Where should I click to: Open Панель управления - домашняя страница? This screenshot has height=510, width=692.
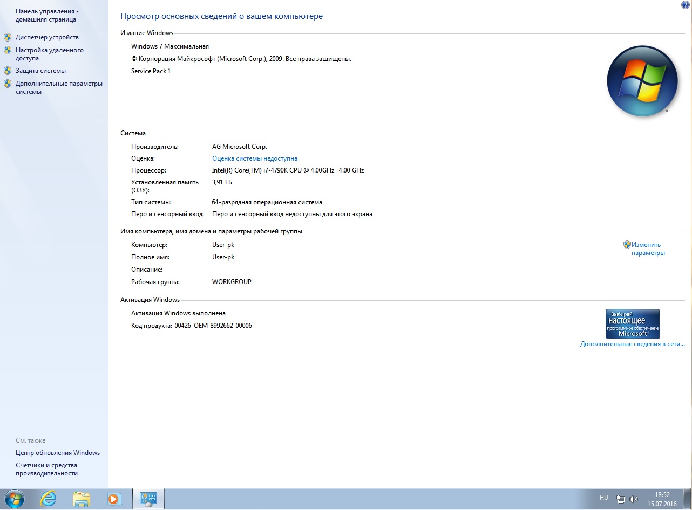(x=47, y=15)
